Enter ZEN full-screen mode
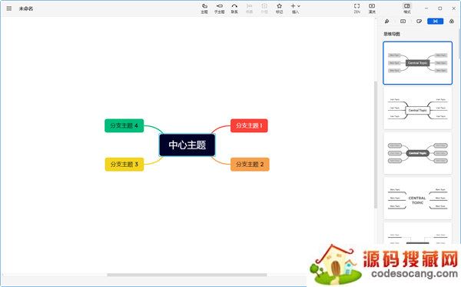461x287 pixels. [x=357, y=8]
